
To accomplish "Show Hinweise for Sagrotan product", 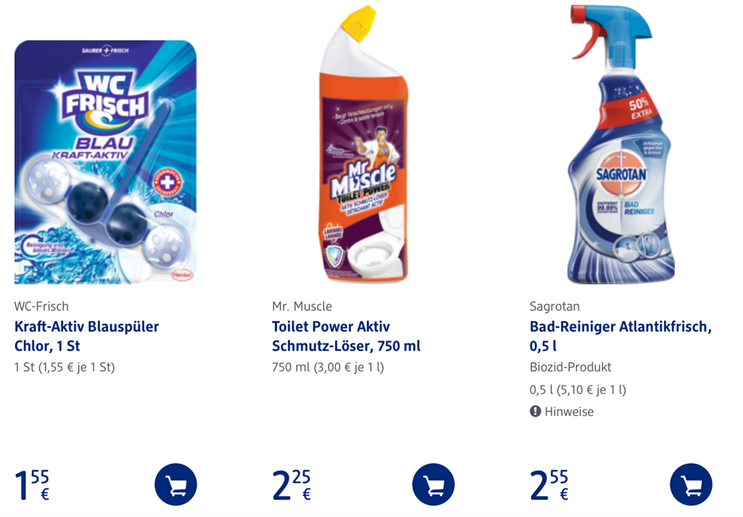I will (x=562, y=411).
